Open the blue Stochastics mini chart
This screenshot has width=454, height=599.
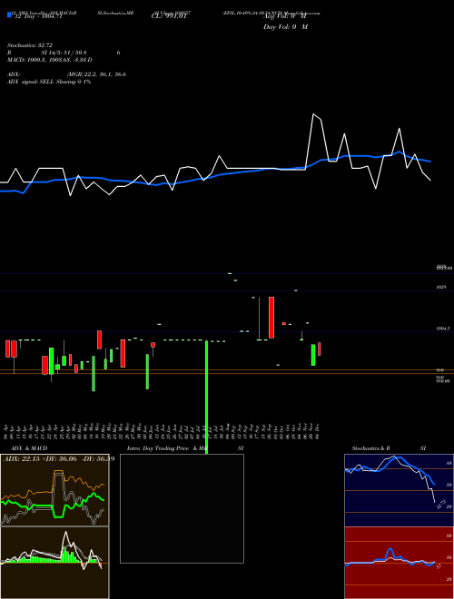coord(399,490)
